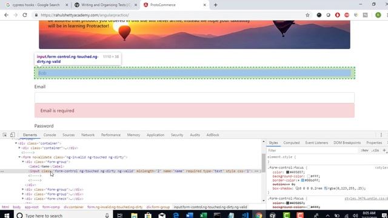The height and width of the screenshot is (218, 388).
Task: Open DevTools AdBlock tab
Action: [x=213, y=135]
